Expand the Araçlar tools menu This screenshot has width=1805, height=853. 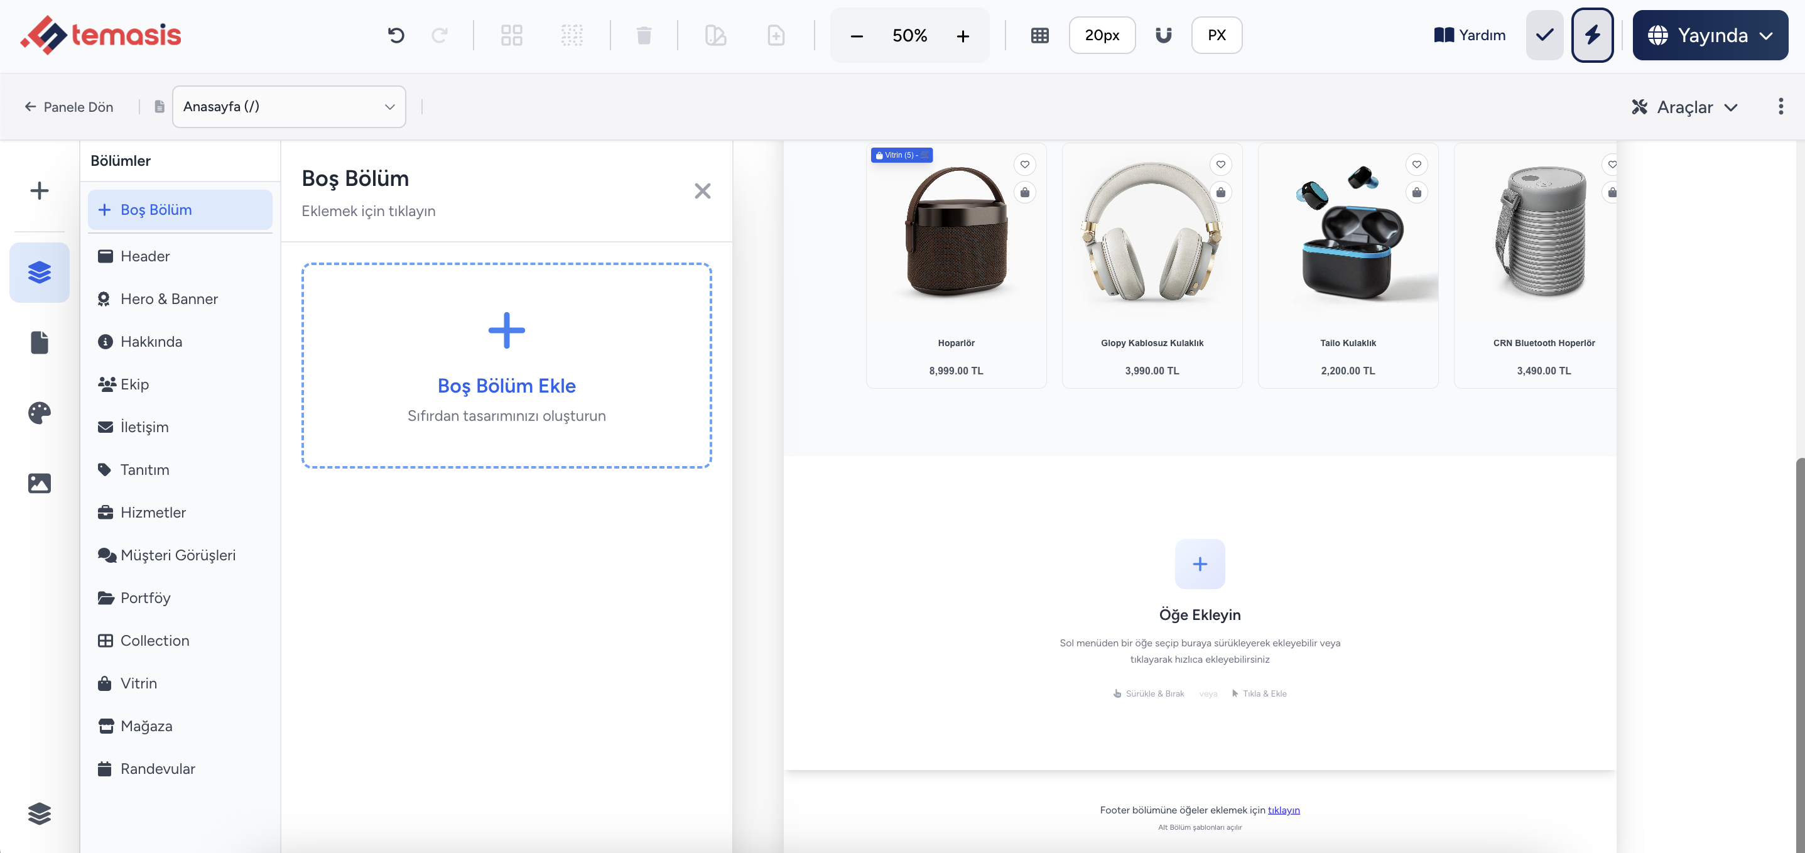(x=1684, y=107)
